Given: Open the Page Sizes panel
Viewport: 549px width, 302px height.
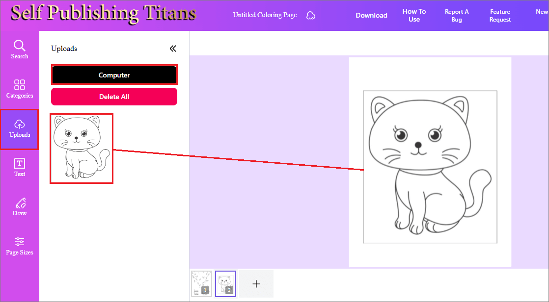Looking at the screenshot, I should 20,245.
